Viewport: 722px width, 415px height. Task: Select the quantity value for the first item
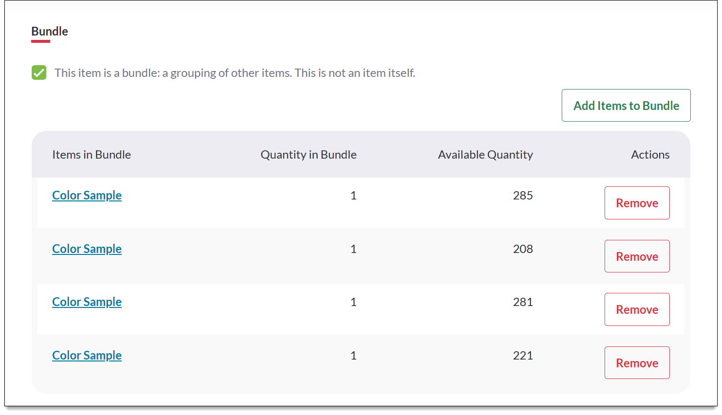[x=354, y=195]
